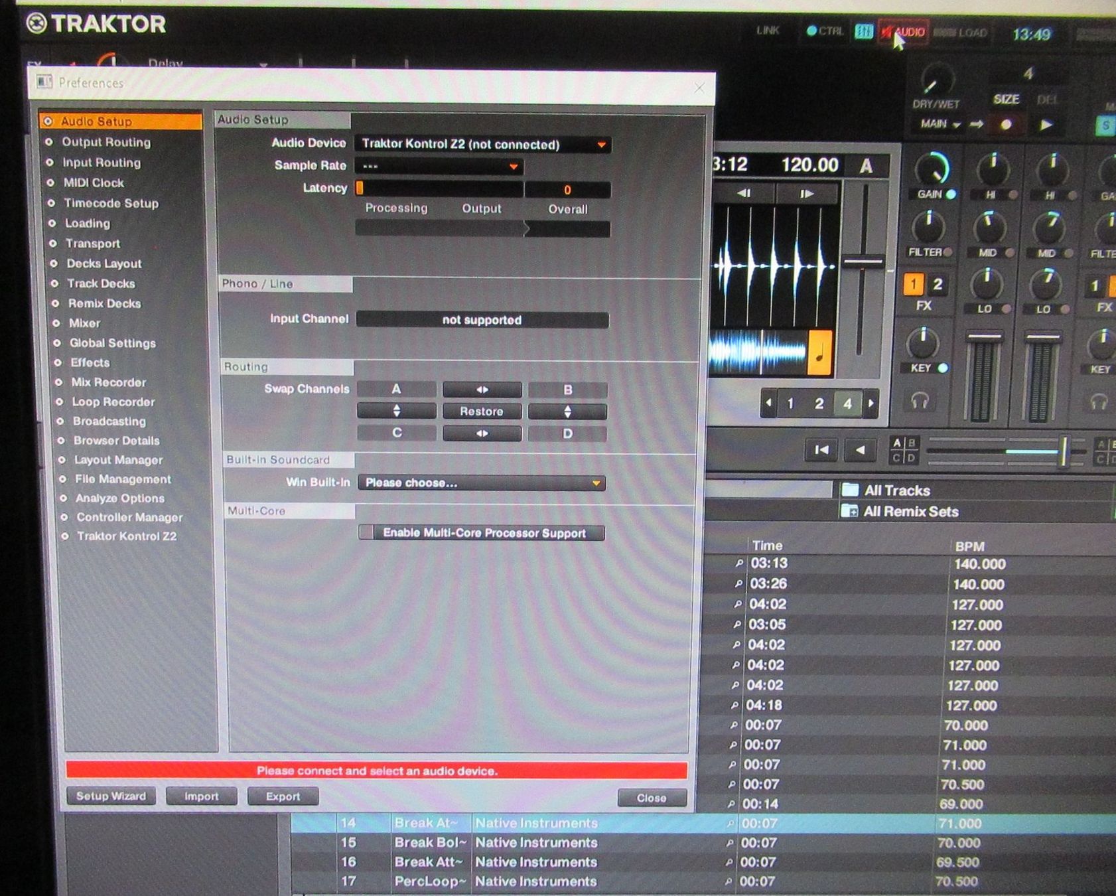Open the layout icon beside CTRL
Image resolution: width=1116 pixels, height=896 pixels.
click(x=863, y=31)
